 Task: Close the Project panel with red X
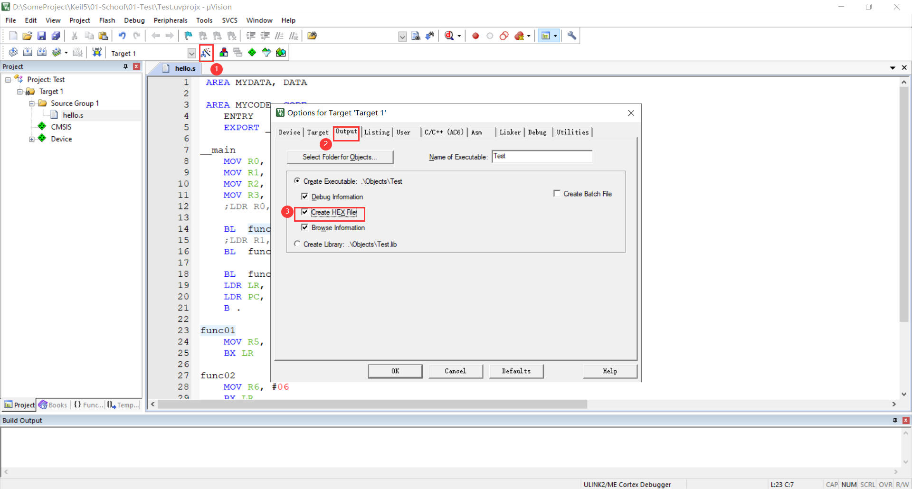[136, 66]
